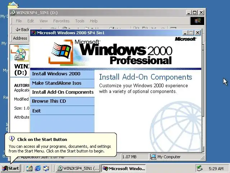Click info icon in Start balloon tip
Screen dimensions: 230x173
[x=12, y=138]
